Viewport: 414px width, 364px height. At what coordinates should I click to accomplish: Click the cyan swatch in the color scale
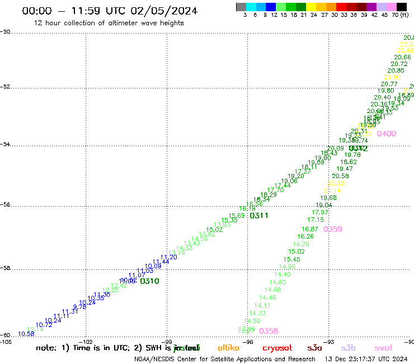point(251,7)
